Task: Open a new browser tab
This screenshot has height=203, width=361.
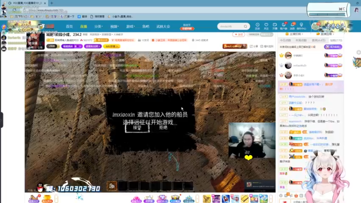Action: pyautogui.click(x=52, y=3)
